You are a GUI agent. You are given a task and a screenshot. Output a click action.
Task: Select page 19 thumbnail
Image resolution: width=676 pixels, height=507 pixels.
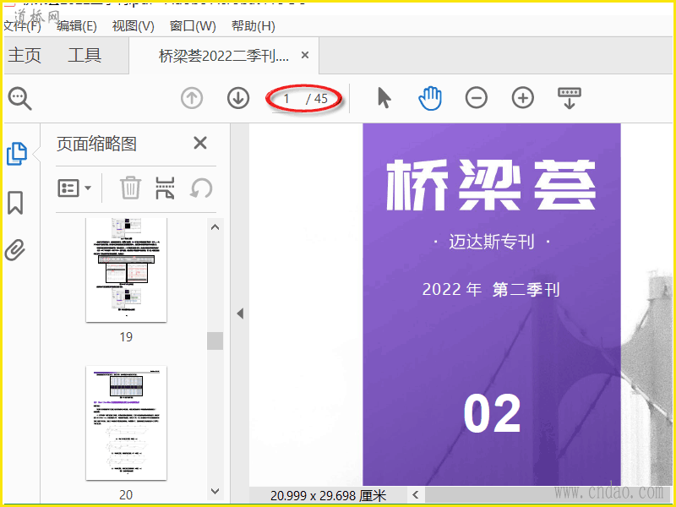tap(126, 270)
